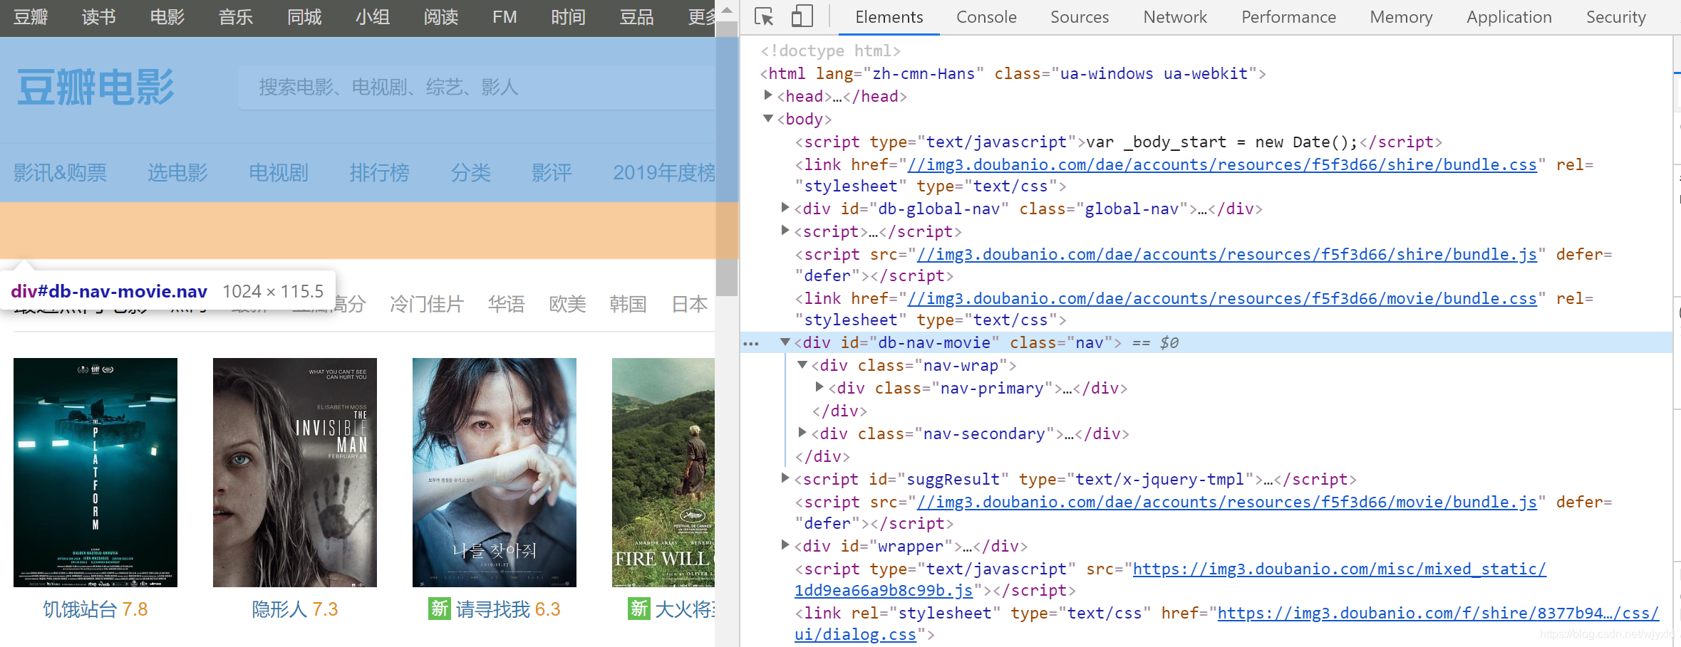Select the 日本 movie filter

point(689,304)
